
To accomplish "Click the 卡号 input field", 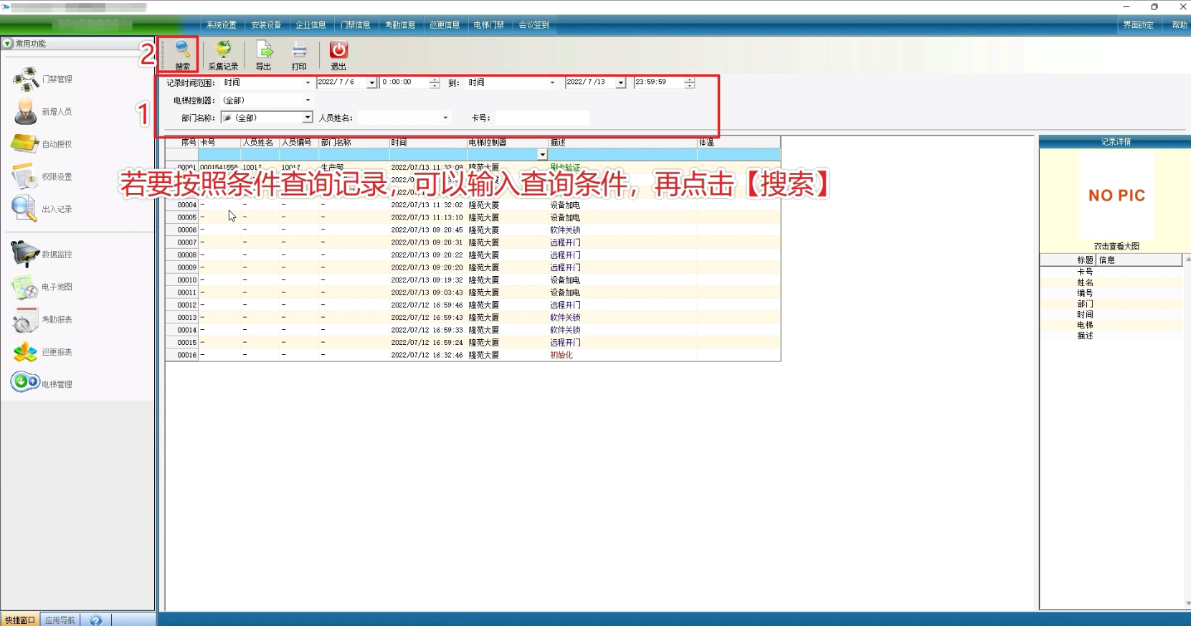I will 541,118.
